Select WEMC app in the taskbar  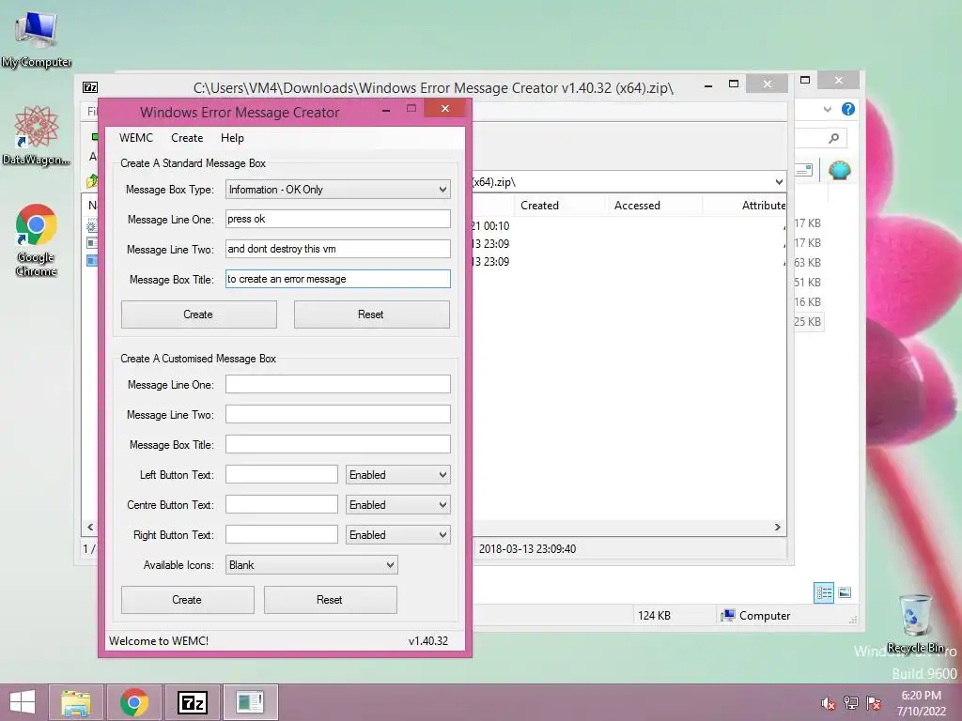(250, 702)
